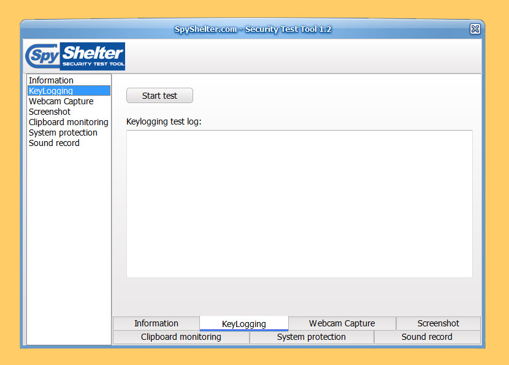Click inside the keylogging test log box
This screenshot has width=509, height=365.
(x=299, y=204)
